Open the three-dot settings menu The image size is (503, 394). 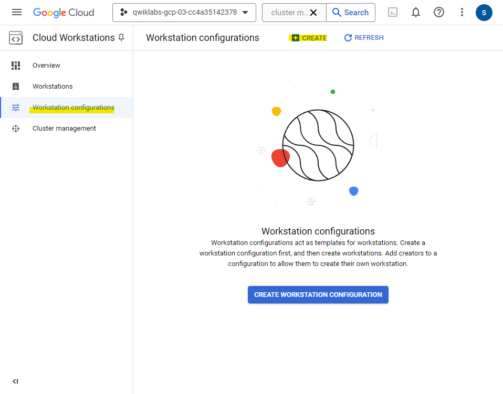click(462, 13)
